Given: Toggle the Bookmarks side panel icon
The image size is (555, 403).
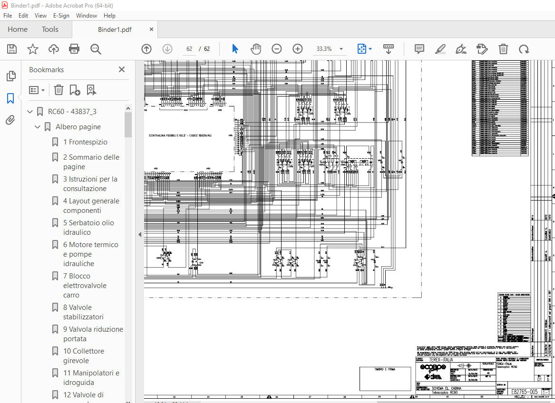Looking at the screenshot, I should tap(10, 98).
